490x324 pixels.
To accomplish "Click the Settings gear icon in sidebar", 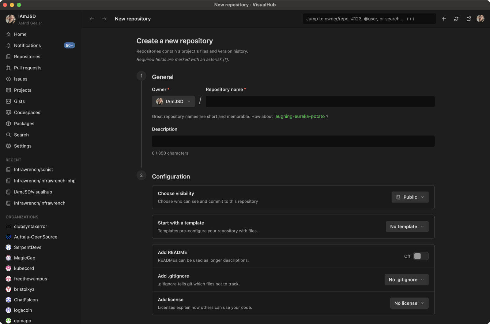I will pyautogui.click(x=9, y=146).
